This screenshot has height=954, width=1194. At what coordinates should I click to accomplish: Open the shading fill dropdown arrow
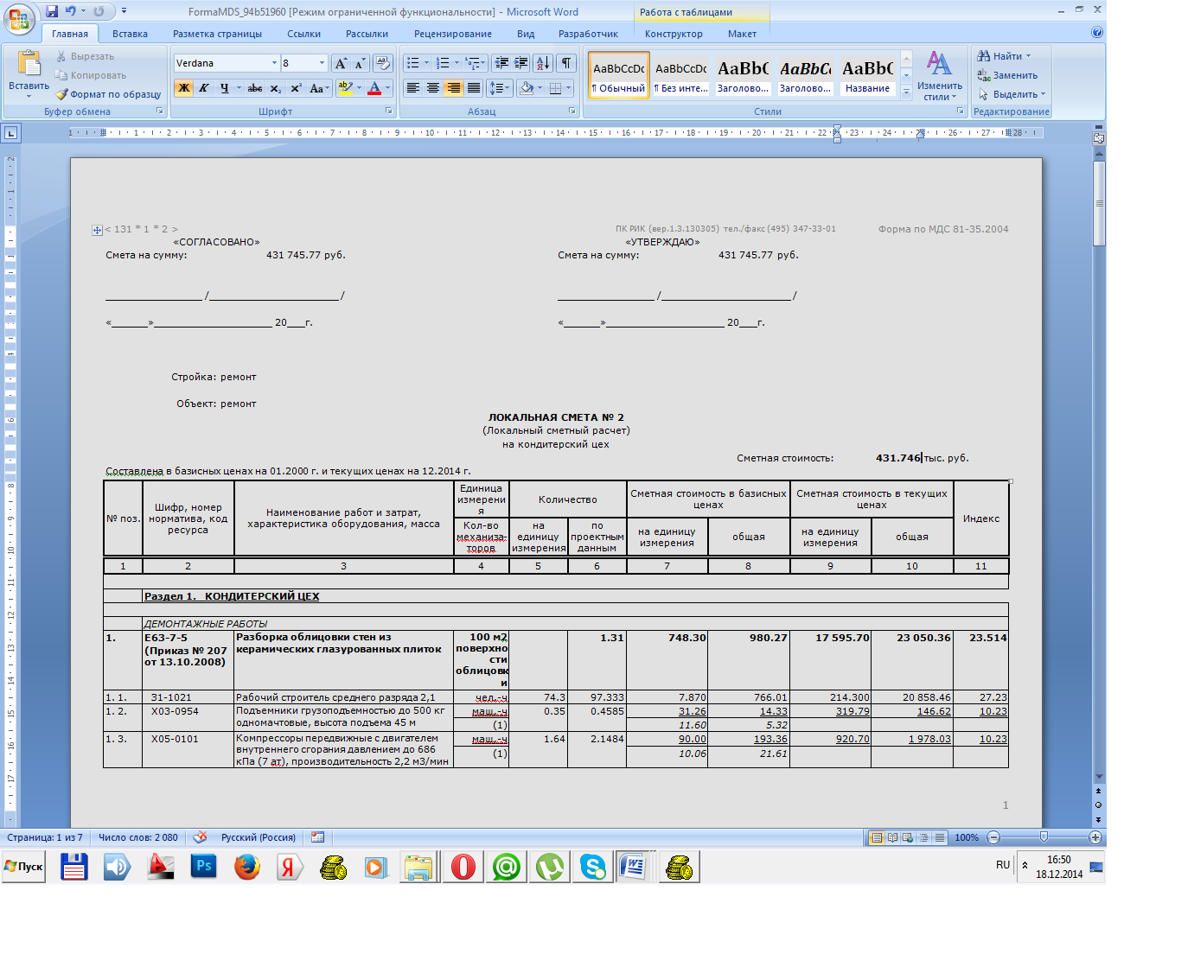(x=540, y=88)
